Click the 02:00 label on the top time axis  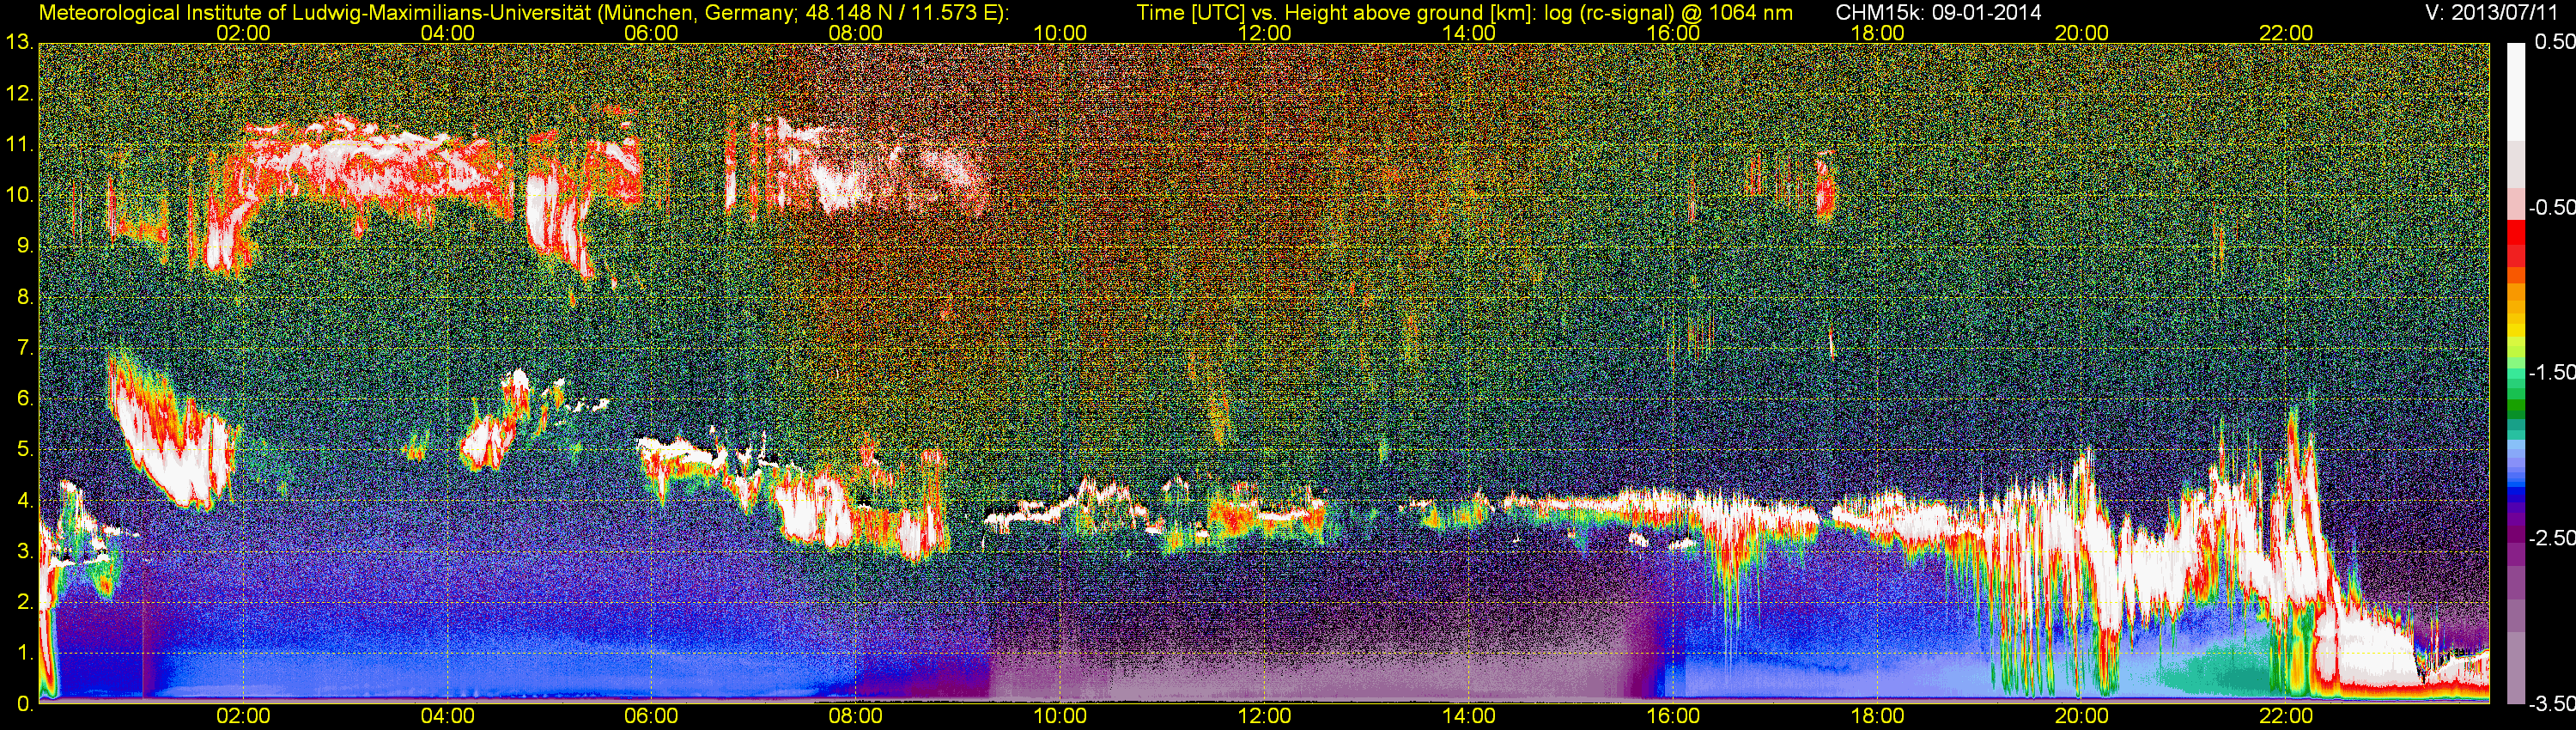[x=243, y=33]
